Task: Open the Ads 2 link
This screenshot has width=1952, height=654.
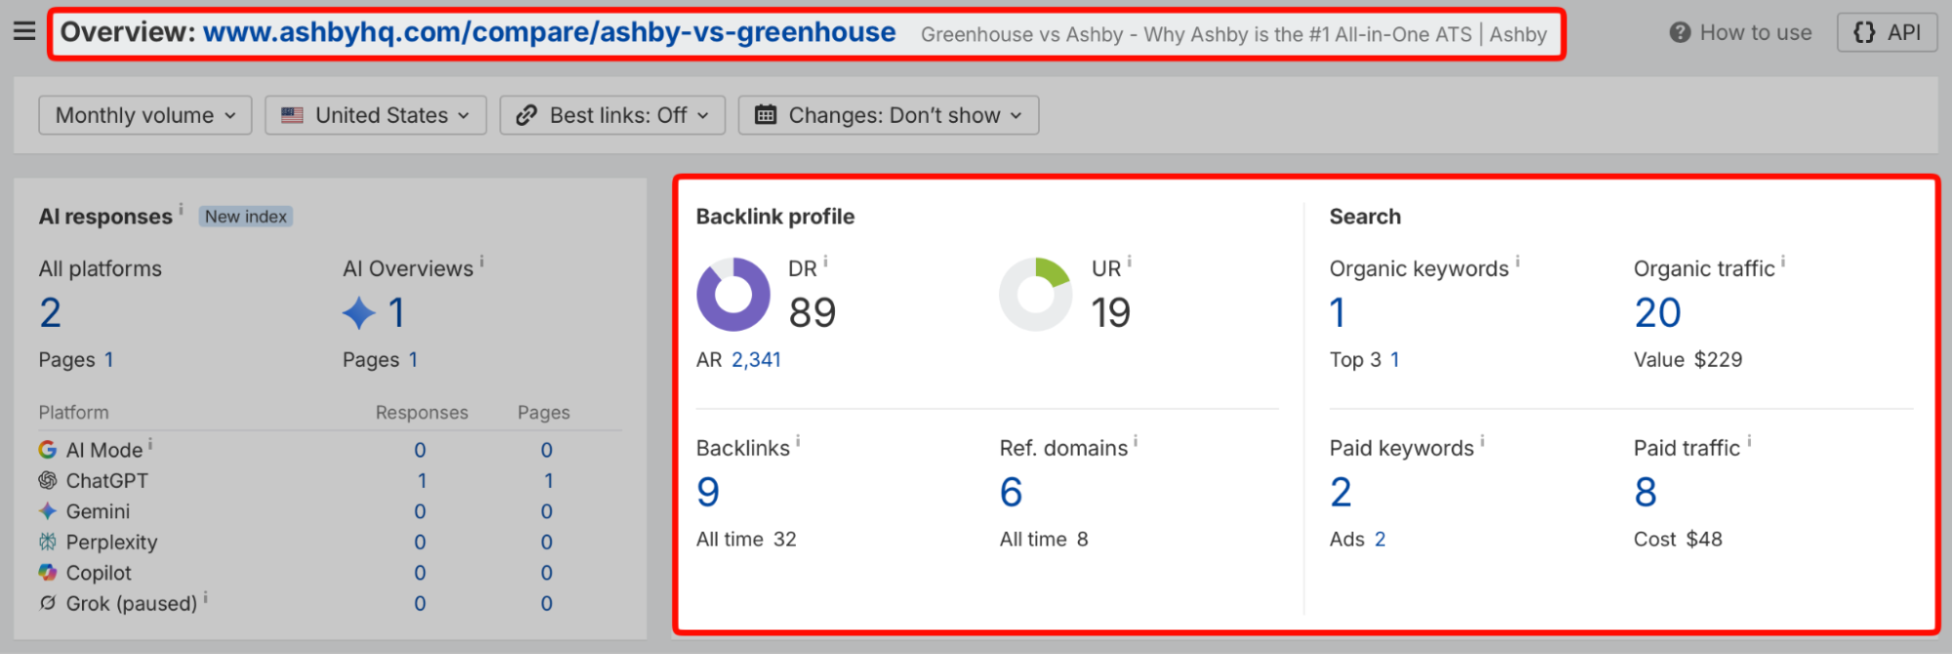Action: pyautogui.click(x=1380, y=539)
